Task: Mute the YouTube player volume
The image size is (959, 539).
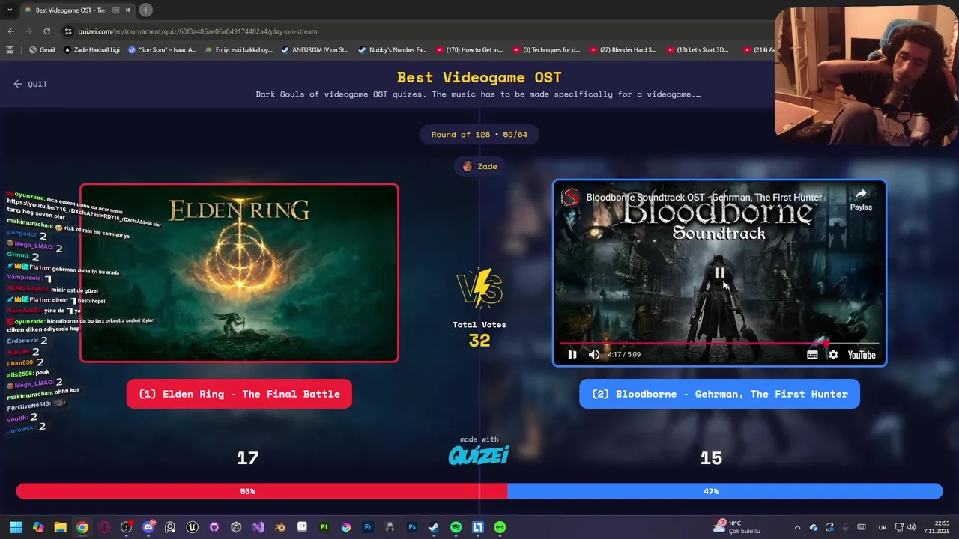Action: [594, 355]
